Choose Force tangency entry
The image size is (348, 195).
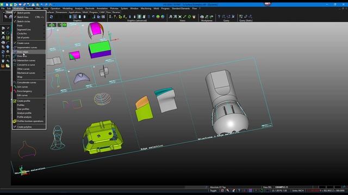tap(29, 91)
